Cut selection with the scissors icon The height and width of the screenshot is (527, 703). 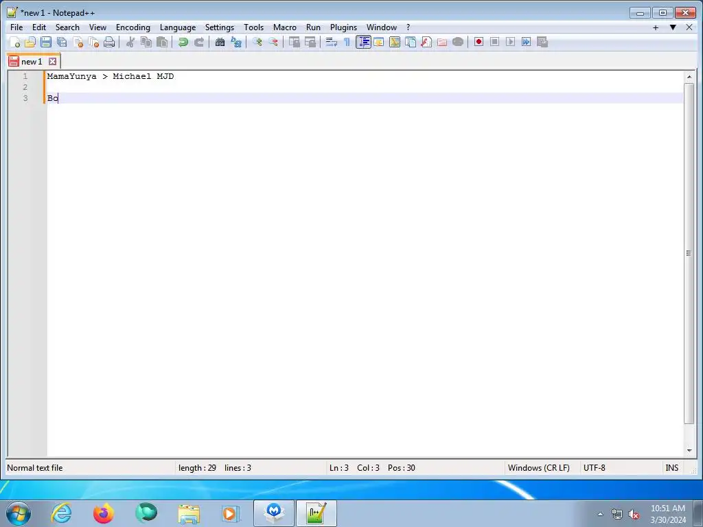130,42
